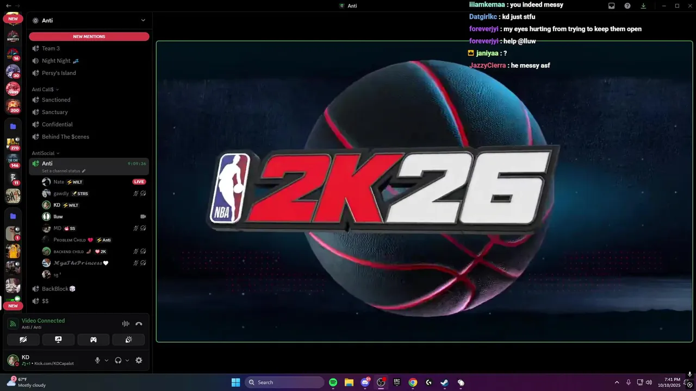Collapse the Anti Call$ category
The height and width of the screenshot is (391, 696).
click(x=45, y=90)
